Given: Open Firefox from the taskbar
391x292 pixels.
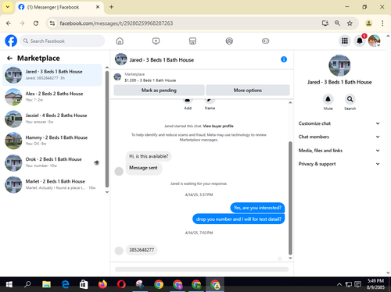Looking at the screenshot, I should coord(102,284).
